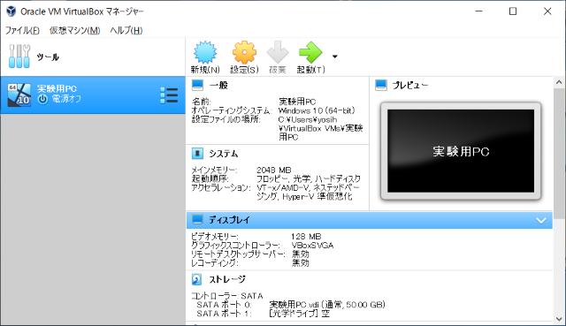Click the 実験用PC preview thumbnail
The image size is (566, 326).
(461, 151)
